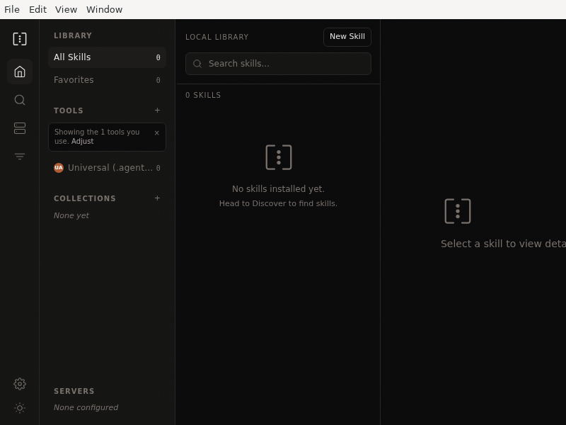Add a new tool with the Tools plus
Image resolution: width=566 pixels, height=425 pixels.
tap(157, 110)
